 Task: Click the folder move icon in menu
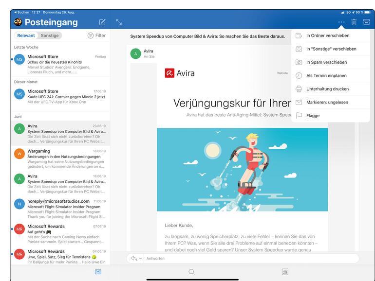coord(299,35)
